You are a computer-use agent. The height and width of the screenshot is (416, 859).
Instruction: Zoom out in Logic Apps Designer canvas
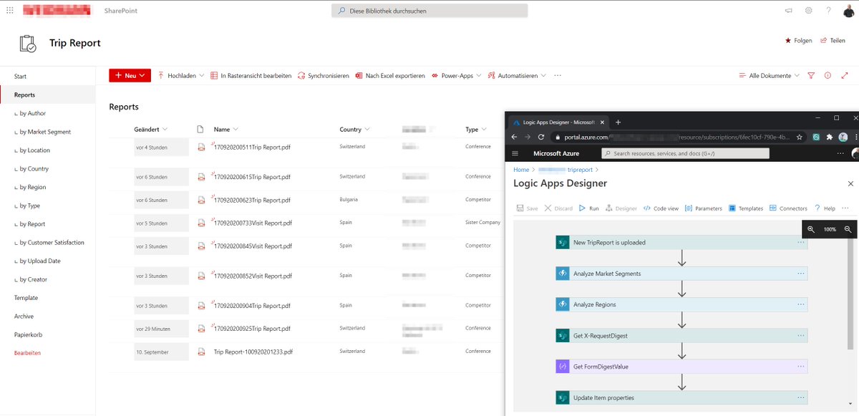[848, 229]
